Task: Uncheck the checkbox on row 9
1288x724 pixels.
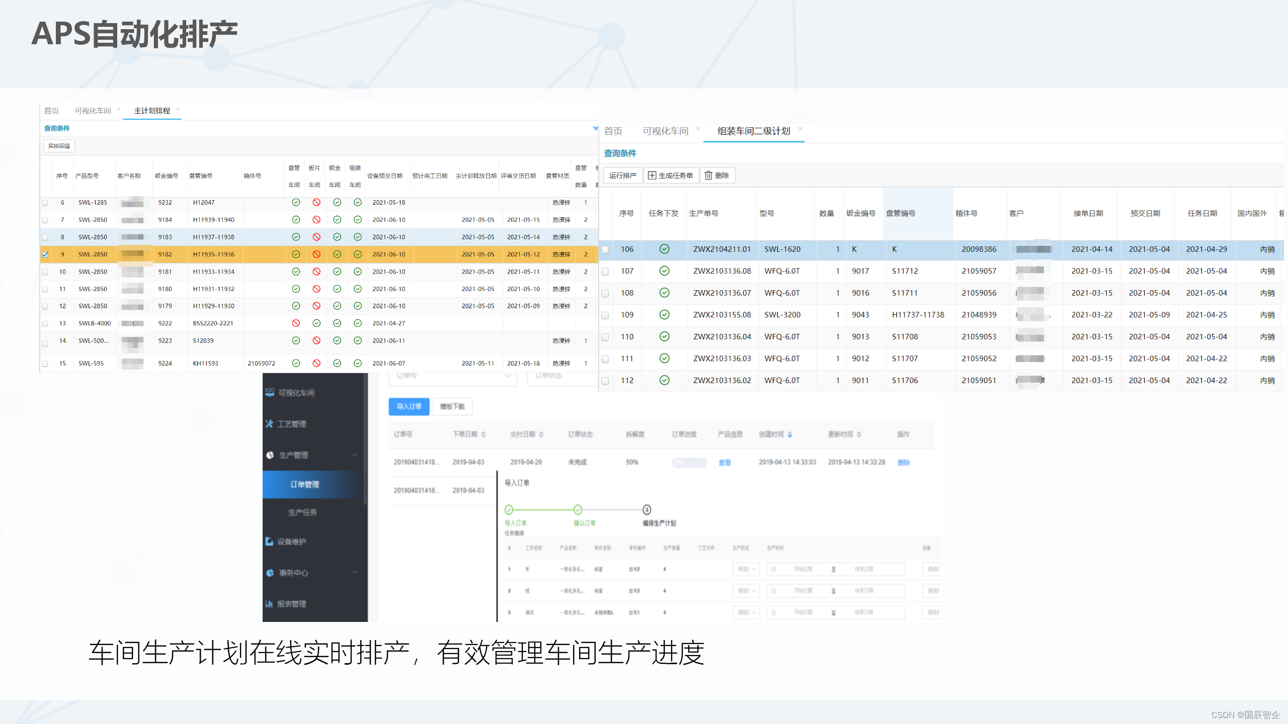Action: (x=45, y=254)
